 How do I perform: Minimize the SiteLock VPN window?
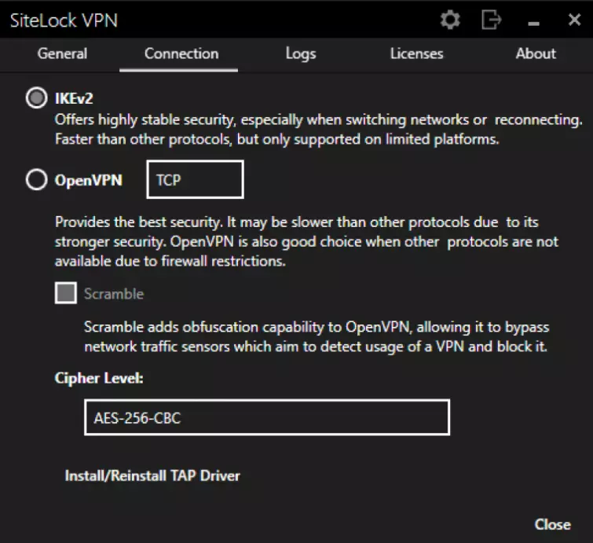(x=535, y=22)
